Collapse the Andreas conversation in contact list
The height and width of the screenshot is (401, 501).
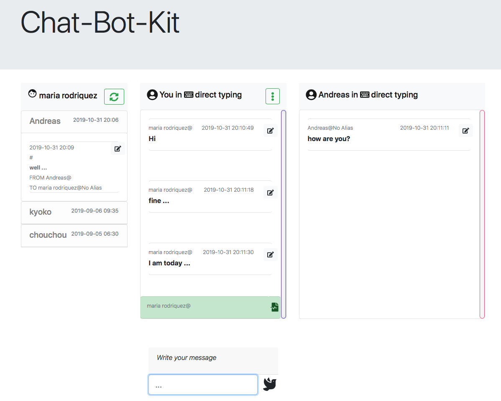74,121
